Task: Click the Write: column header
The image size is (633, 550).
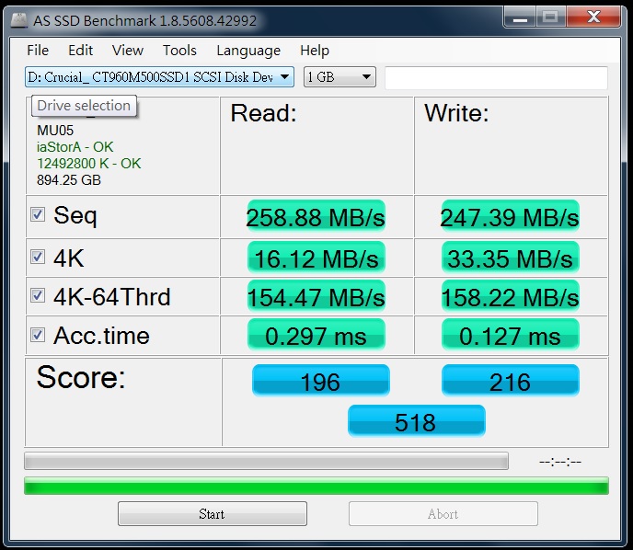Action: 456,113
